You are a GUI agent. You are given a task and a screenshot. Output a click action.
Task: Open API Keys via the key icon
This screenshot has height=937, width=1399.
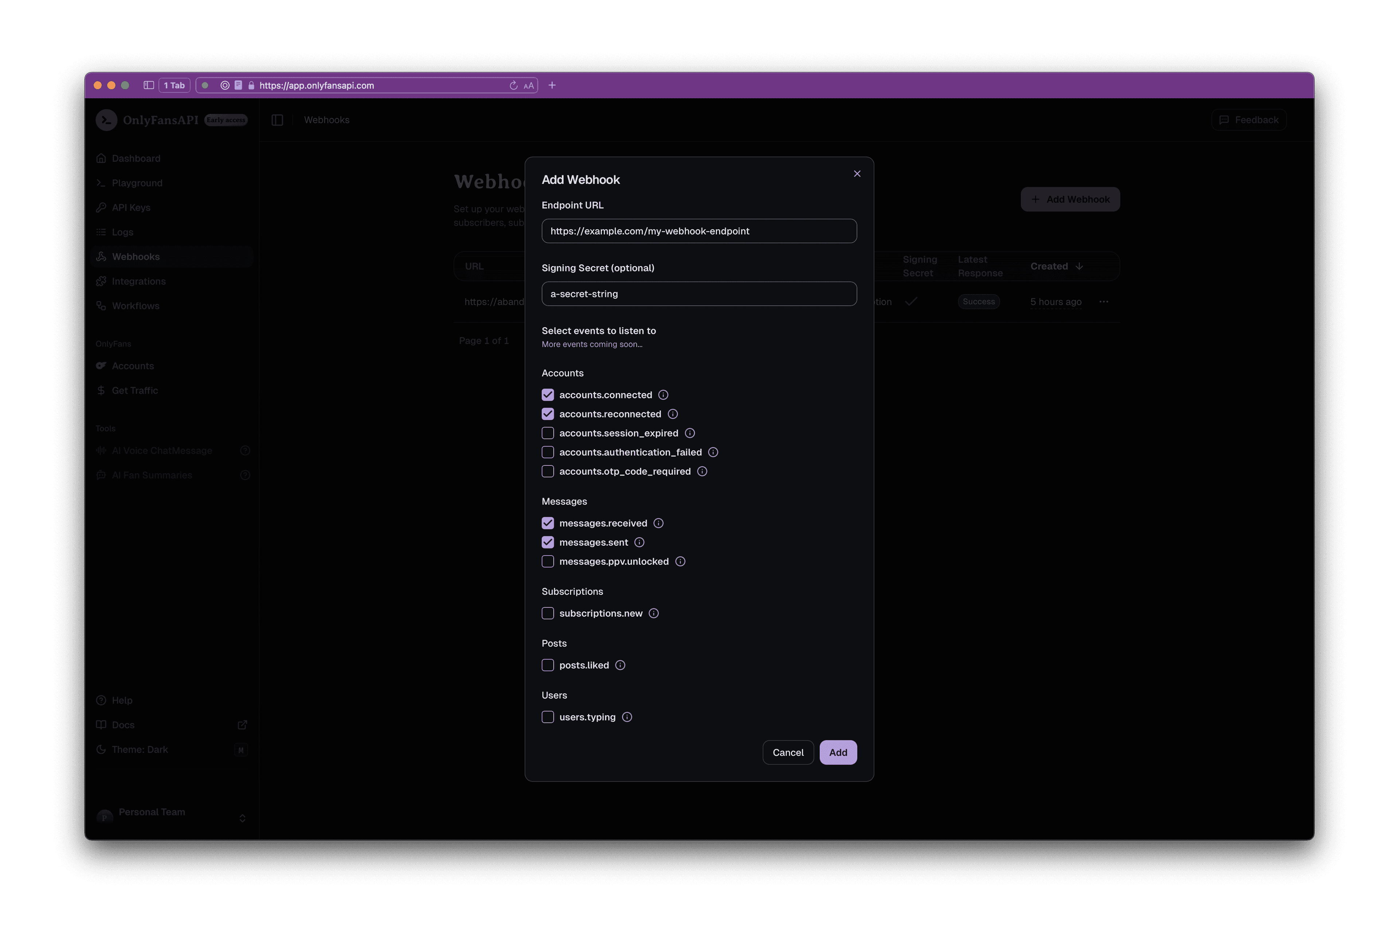[x=102, y=207]
